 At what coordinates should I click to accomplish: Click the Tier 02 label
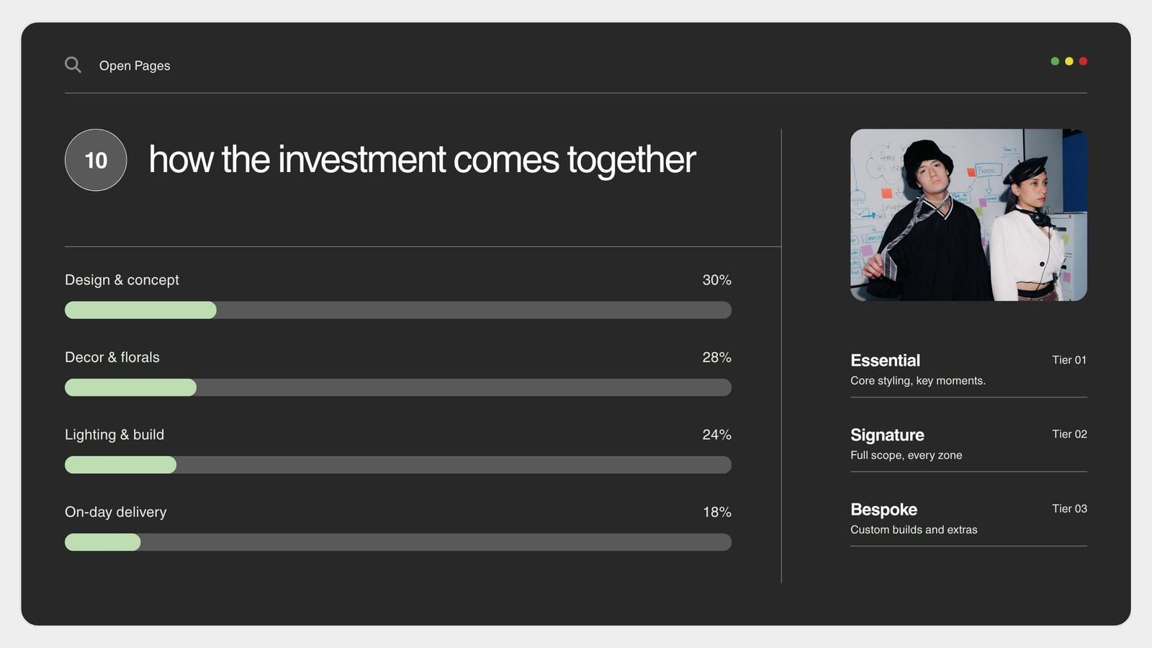tap(1069, 434)
